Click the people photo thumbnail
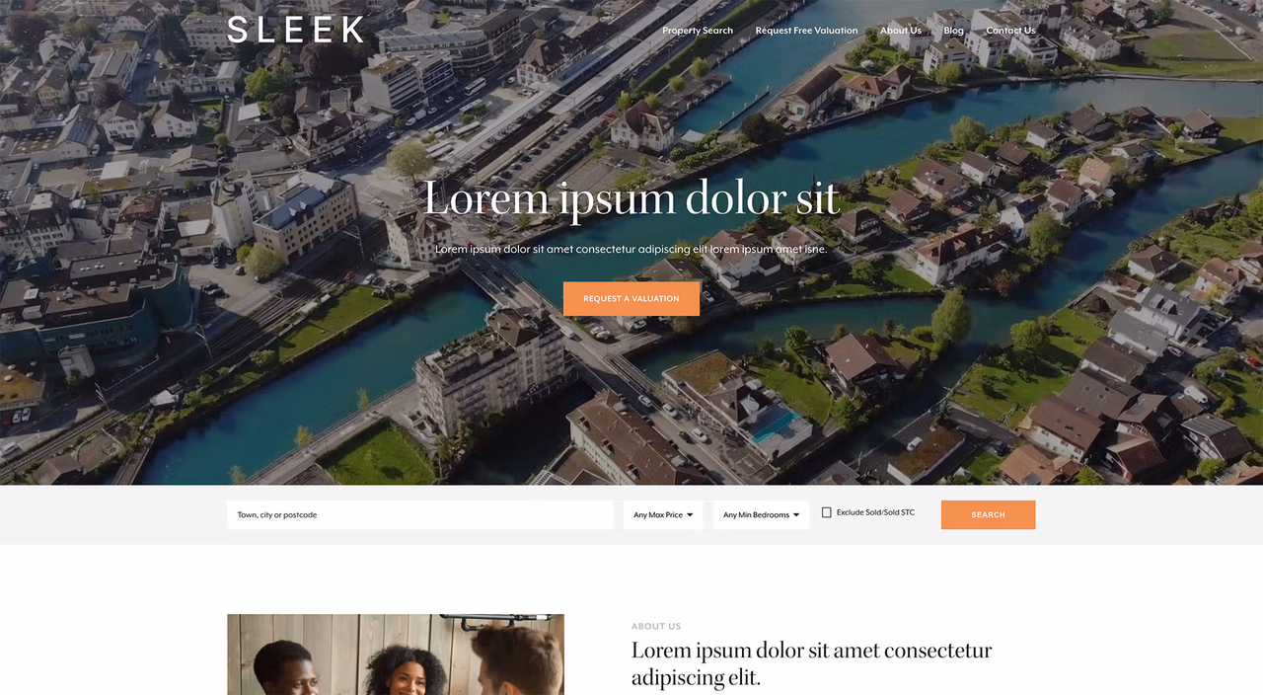The height and width of the screenshot is (695, 1263). [396, 655]
